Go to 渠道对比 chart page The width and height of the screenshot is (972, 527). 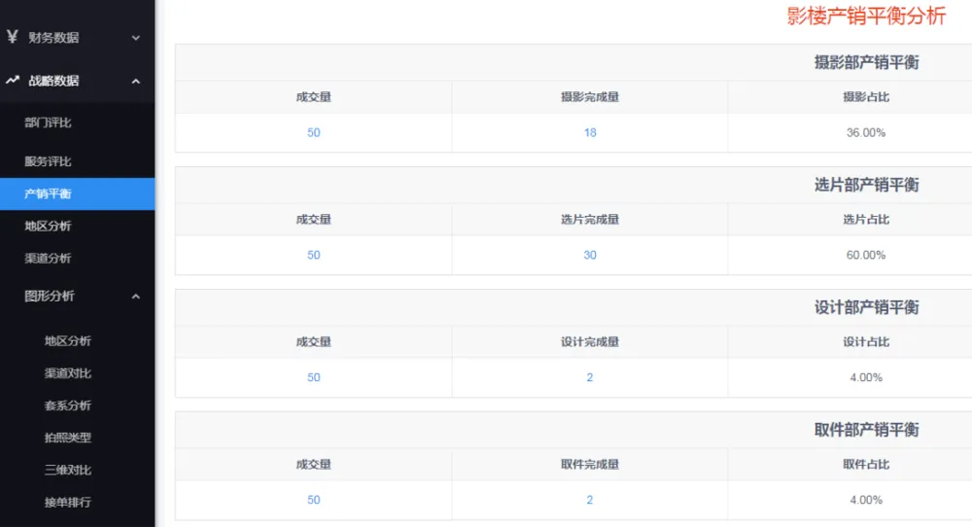pyautogui.click(x=68, y=373)
